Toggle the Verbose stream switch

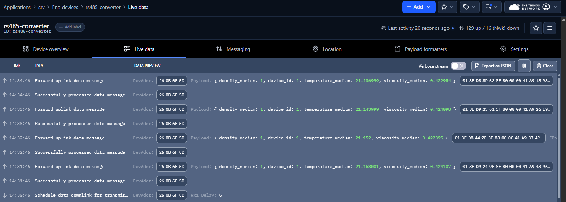coord(458,66)
